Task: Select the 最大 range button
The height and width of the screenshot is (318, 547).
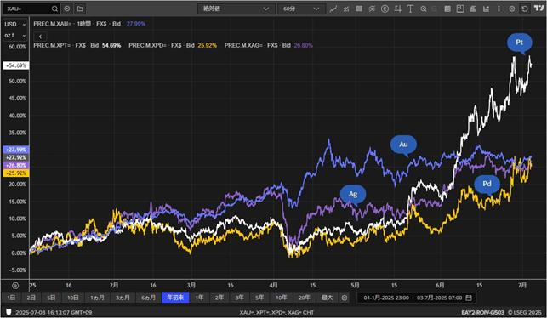Action: (x=327, y=298)
